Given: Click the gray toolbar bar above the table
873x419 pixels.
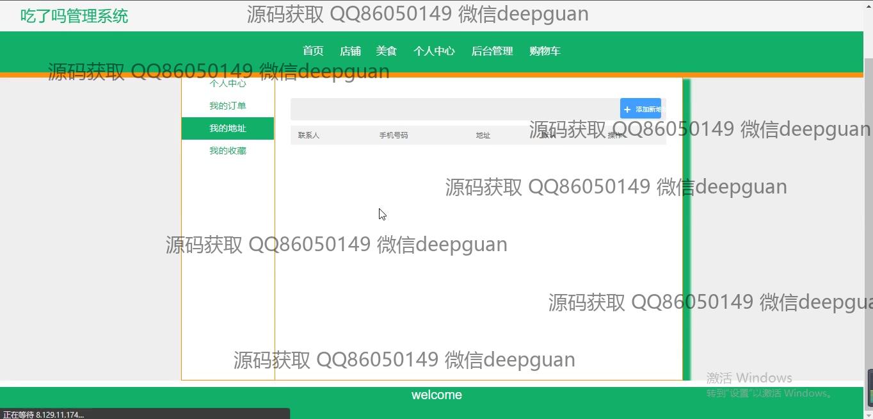Looking at the screenshot, I should (448, 109).
